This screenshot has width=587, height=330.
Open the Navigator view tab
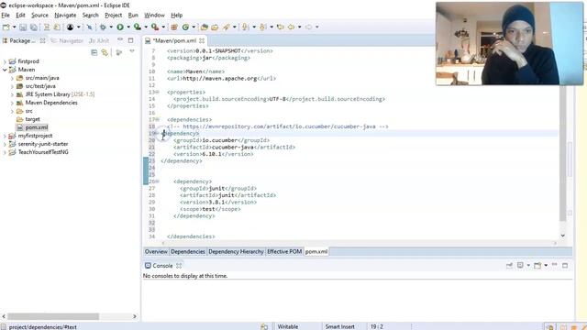[x=67, y=40]
